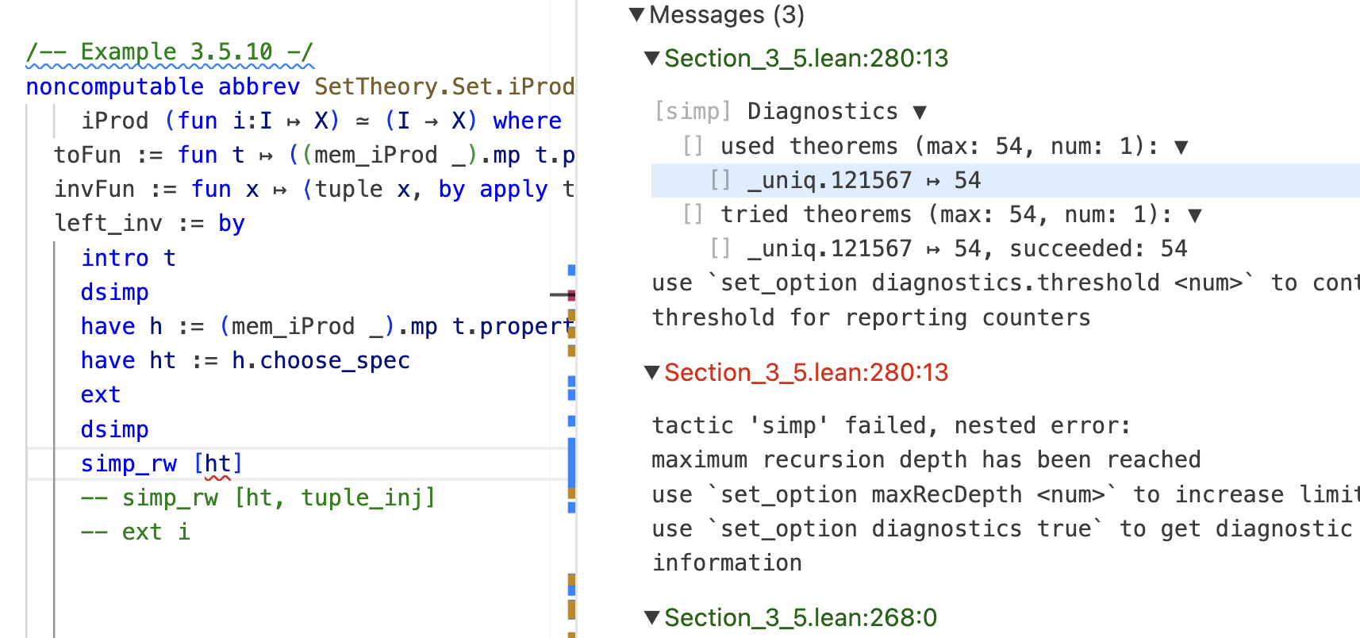The height and width of the screenshot is (638, 1360).
Task: Place the cursor on the "intro t" tactic
Action: pos(127,258)
